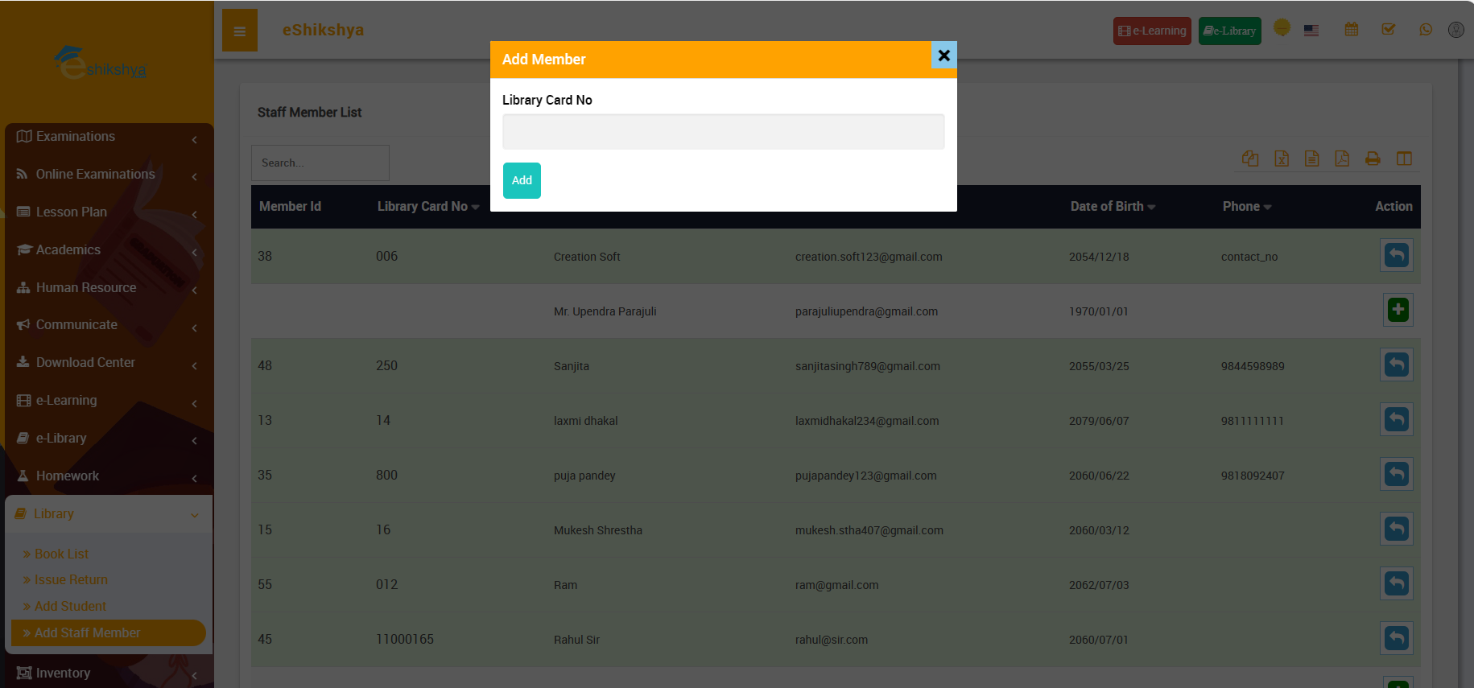
Task: Print the staff member list
Action: (x=1373, y=159)
